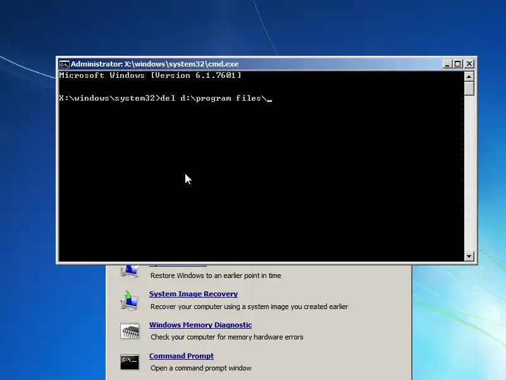This screenshot has width=506, height=380.
Task: Minimize the Administrator cmd.exe window
Action: [x=447, y=64]
